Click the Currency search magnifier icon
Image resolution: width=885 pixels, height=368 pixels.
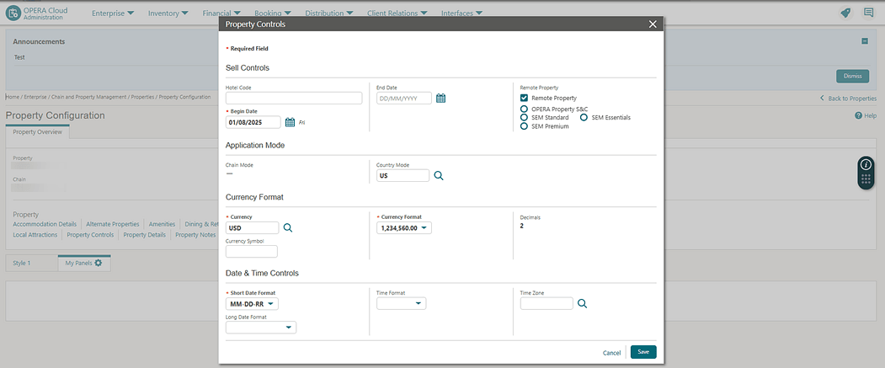(x=287, y=227)
